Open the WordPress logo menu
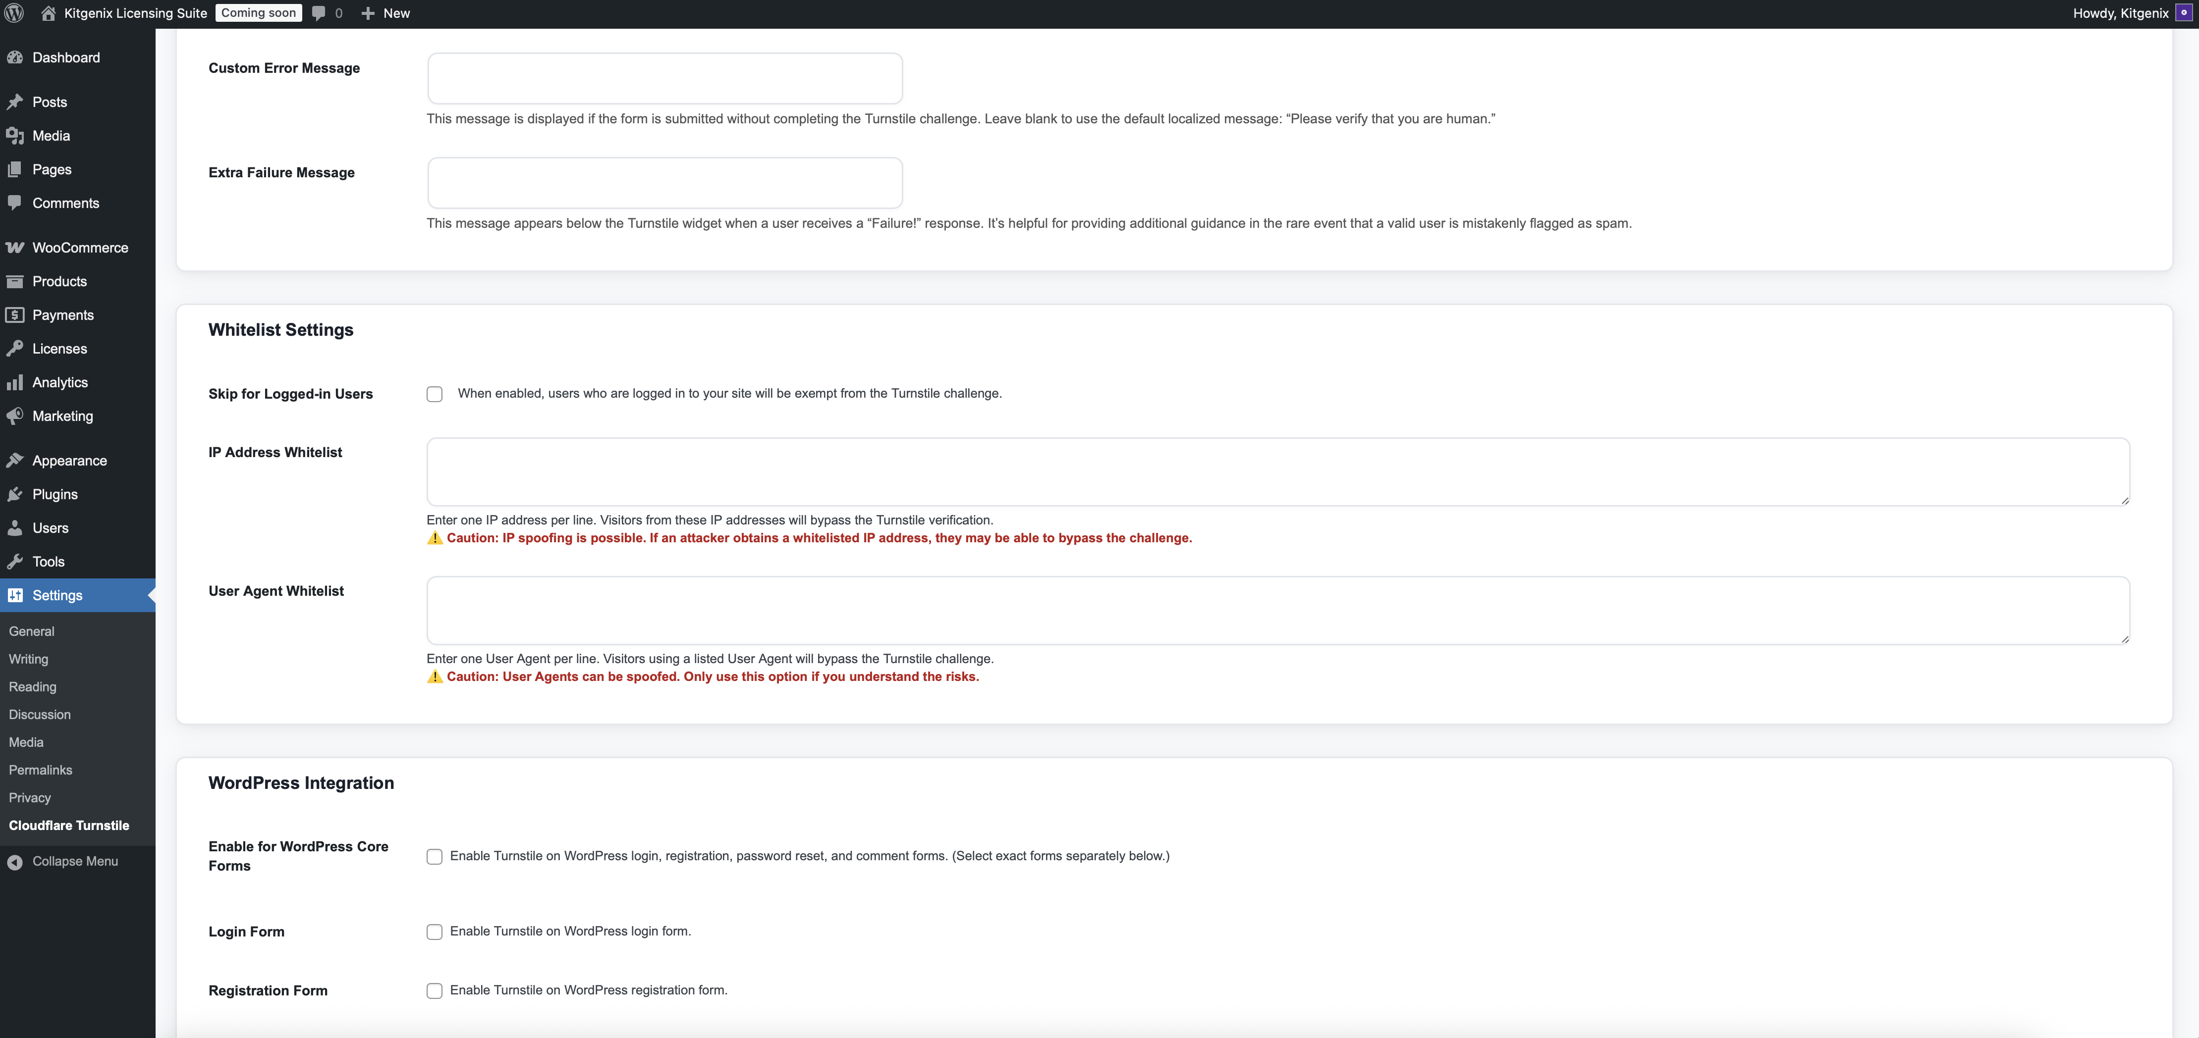Image resolution: width=2199 pixels, height=1038 pixels. tap(14, 13)
